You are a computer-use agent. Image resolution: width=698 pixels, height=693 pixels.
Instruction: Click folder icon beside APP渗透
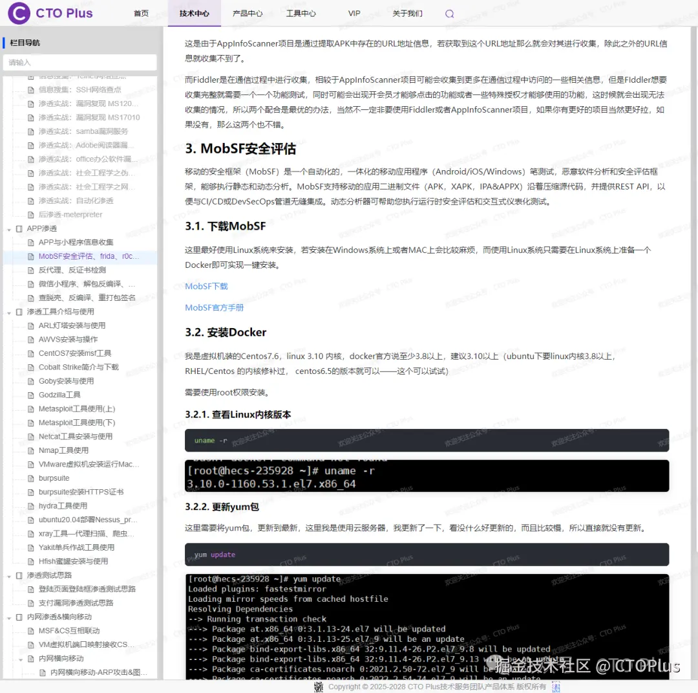click(19, 228)
